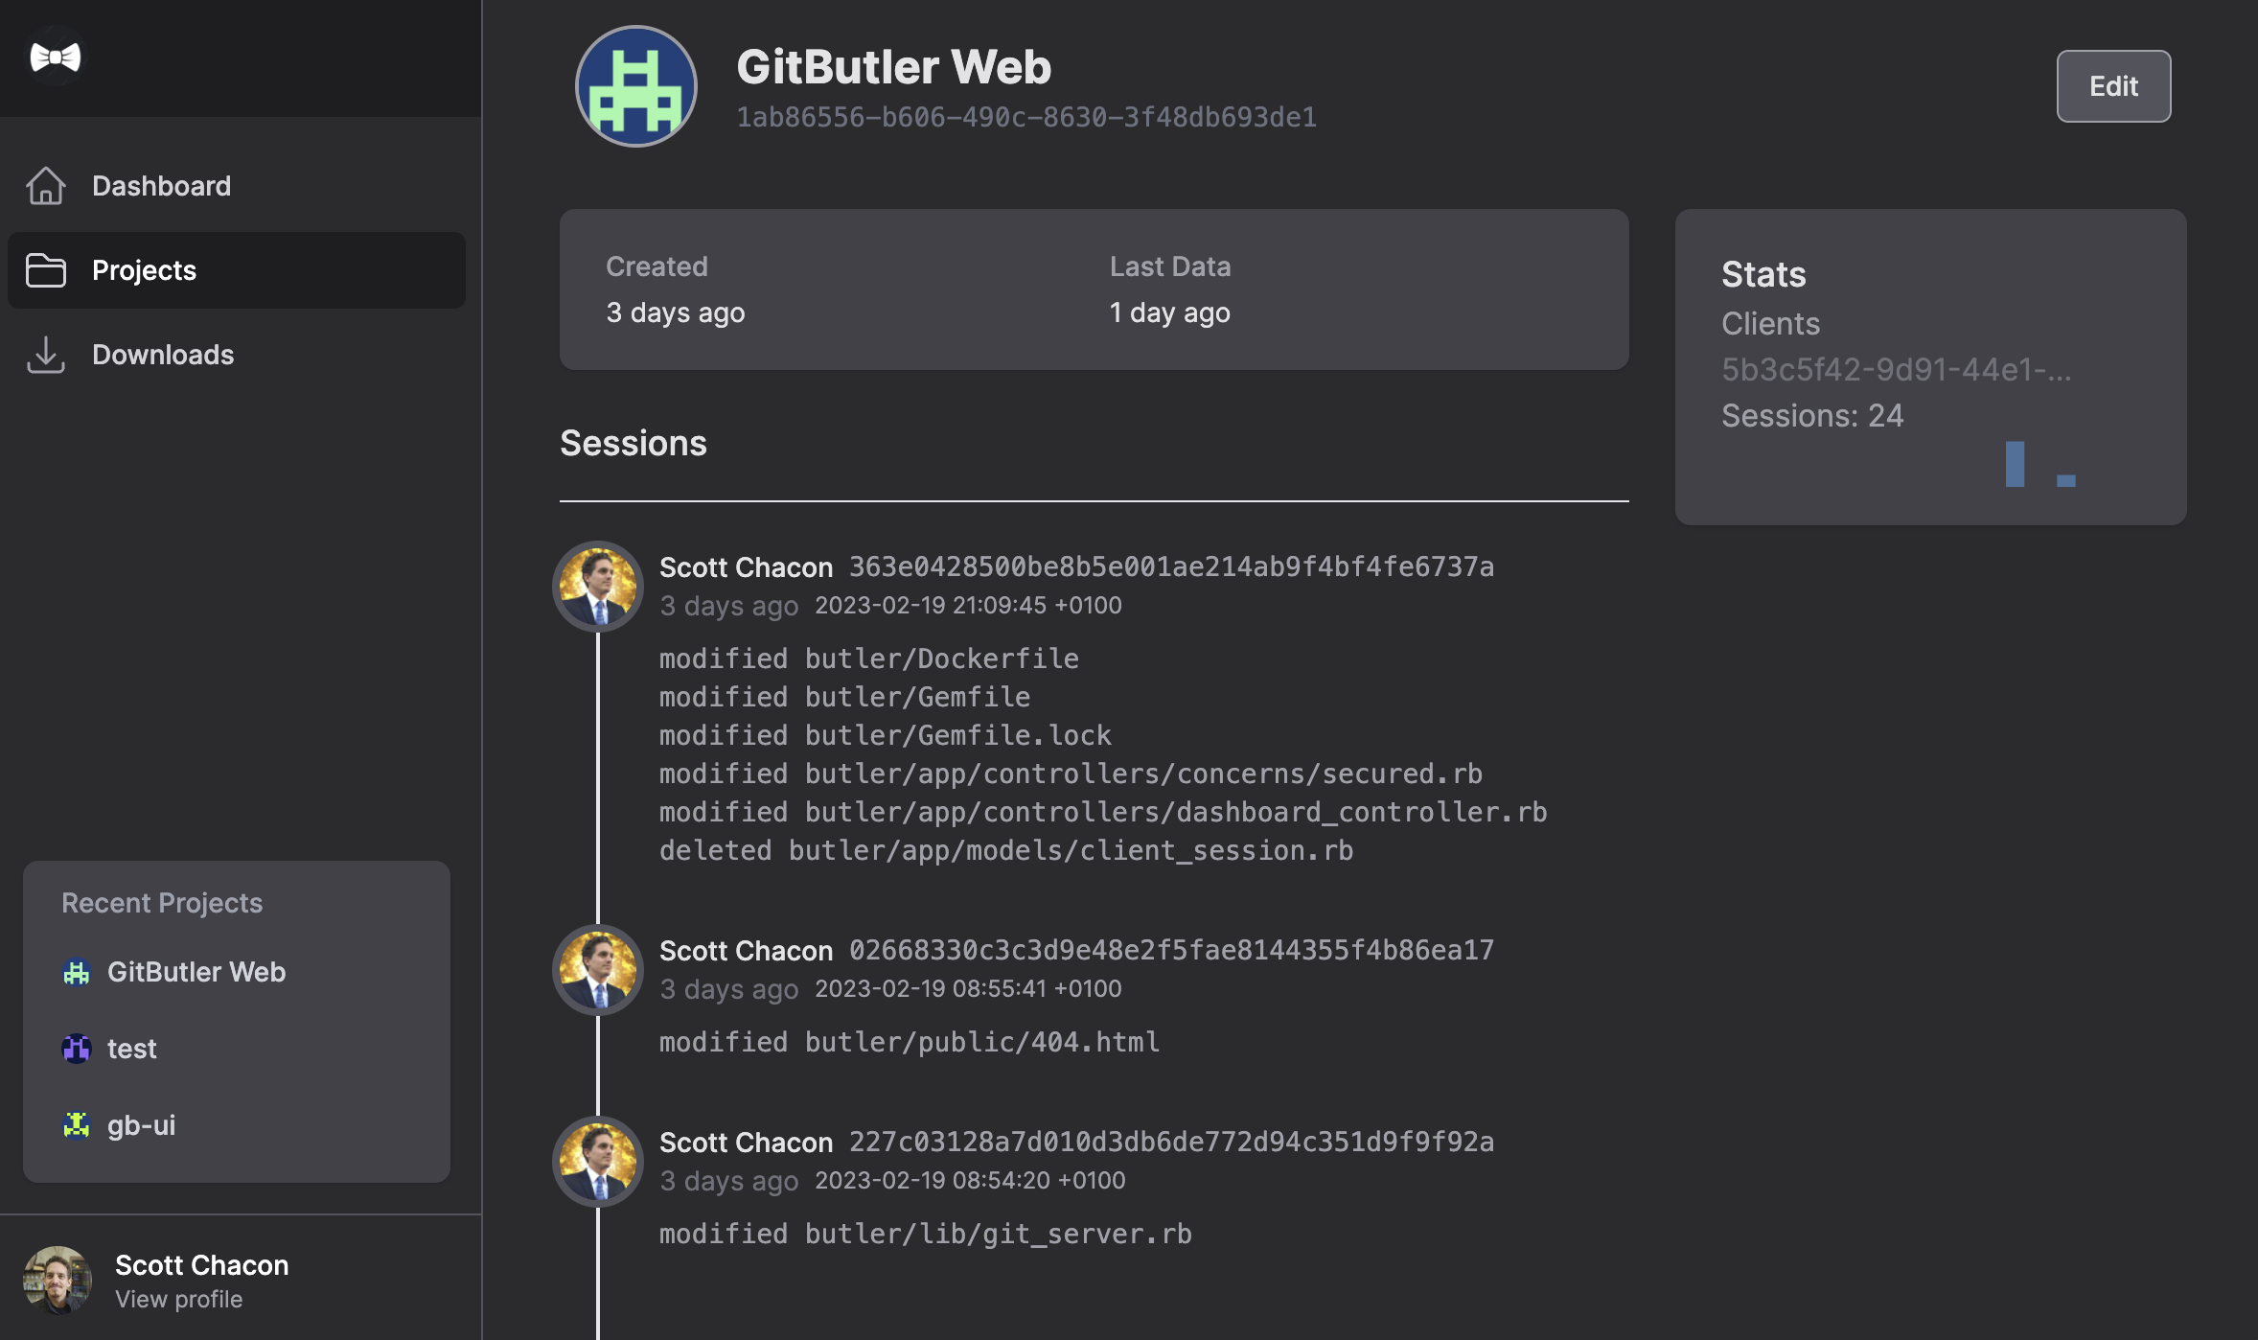2258x1340 pixels.
Task: Click Scott Chacon author name on session 363e0428
Action: pos(746,567)
